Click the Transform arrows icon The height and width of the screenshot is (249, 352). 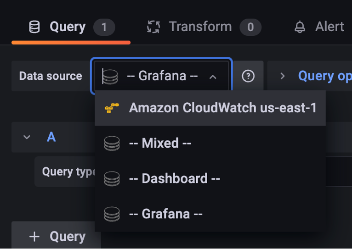(153, 27)
